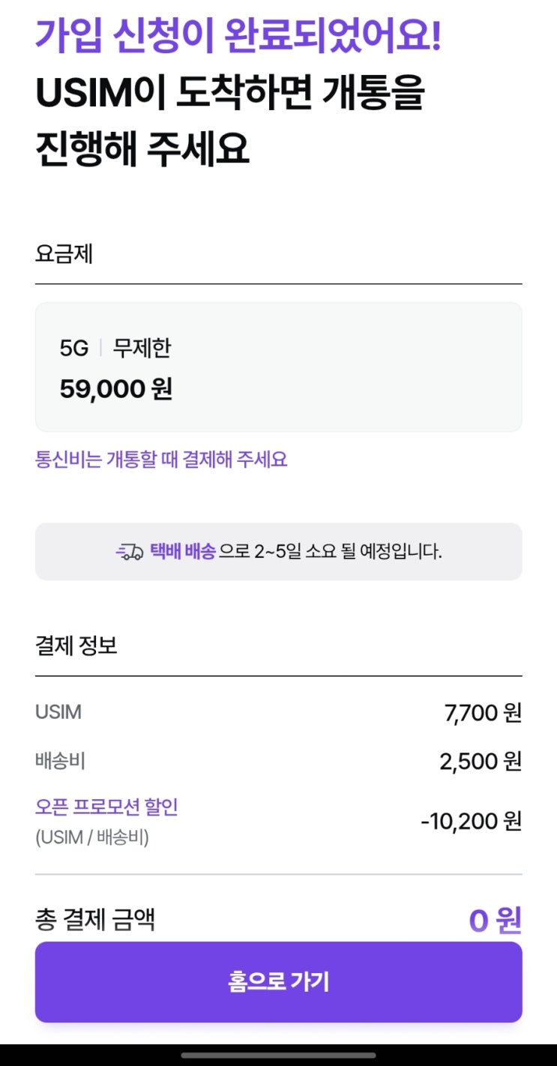Select the 5G 무제한 plan card
The width and height of the screenshot is (557, 1066).
coord(278,367)
